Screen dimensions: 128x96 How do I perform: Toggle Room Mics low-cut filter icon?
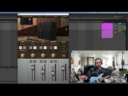click(55, 48)
